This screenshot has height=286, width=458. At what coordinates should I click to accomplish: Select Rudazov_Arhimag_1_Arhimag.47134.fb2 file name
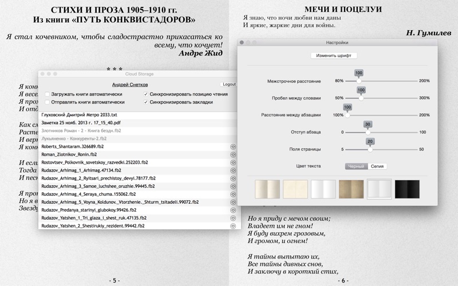click(81, 170)
